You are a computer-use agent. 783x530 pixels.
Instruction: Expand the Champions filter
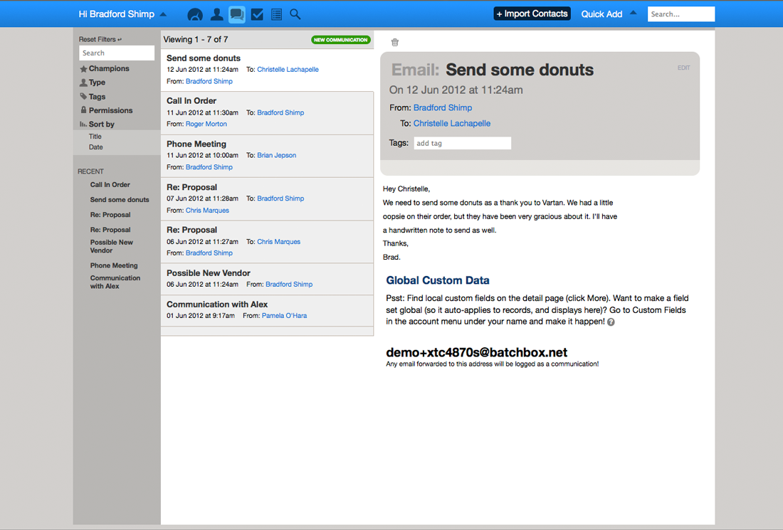click(109, 69)
